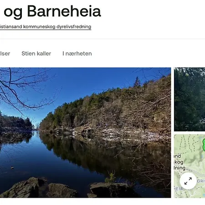Click the 'og Barneheia' page heading
The height and width of the screenshot is (205, 205).
[52, 11]
